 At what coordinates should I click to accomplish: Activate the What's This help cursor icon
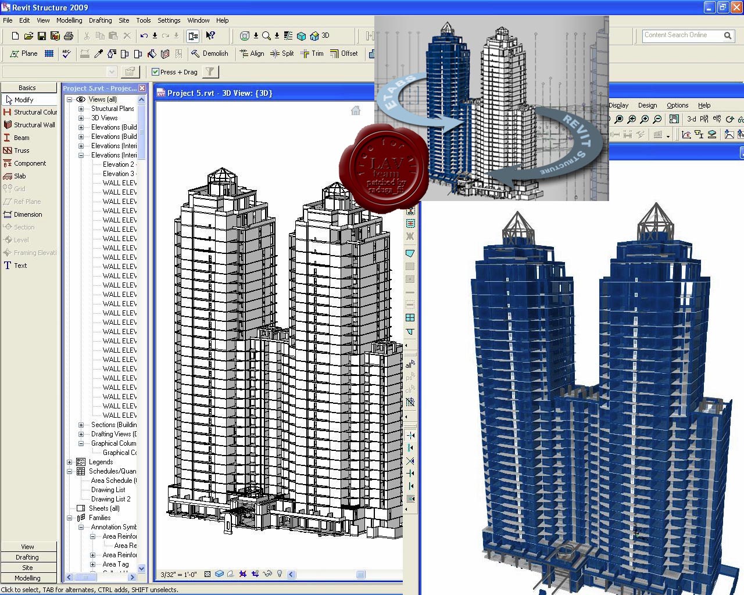click(210, 36)
